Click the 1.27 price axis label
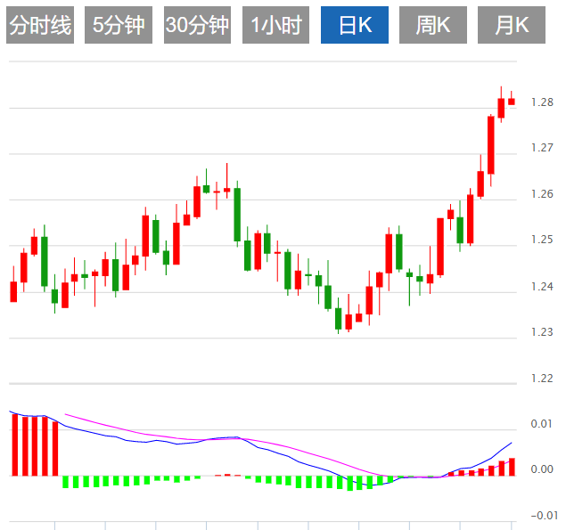Image resolution: width=566 pixels, height=530 pixels. point(542,148)
